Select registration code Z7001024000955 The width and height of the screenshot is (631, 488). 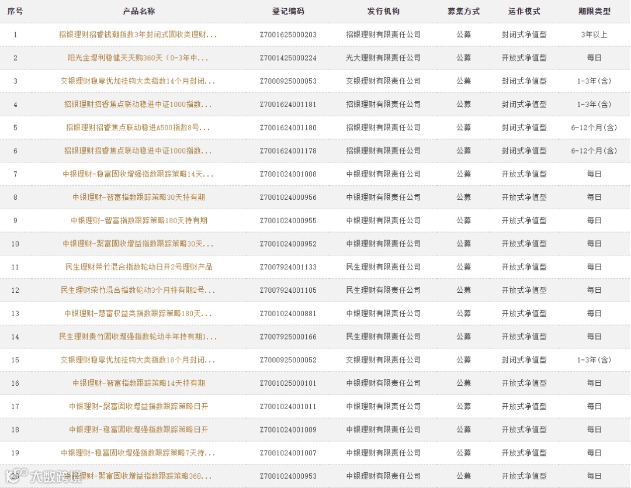click(x=288, y=221)
